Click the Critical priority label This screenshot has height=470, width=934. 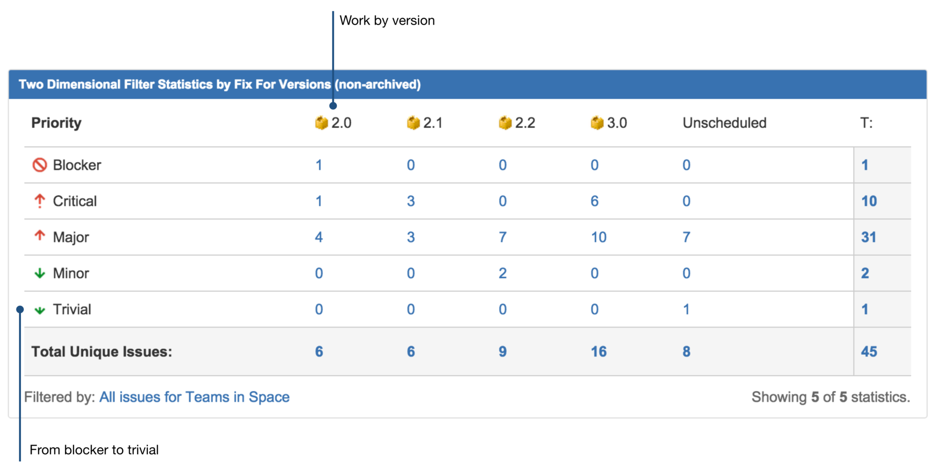pos(75,201)
